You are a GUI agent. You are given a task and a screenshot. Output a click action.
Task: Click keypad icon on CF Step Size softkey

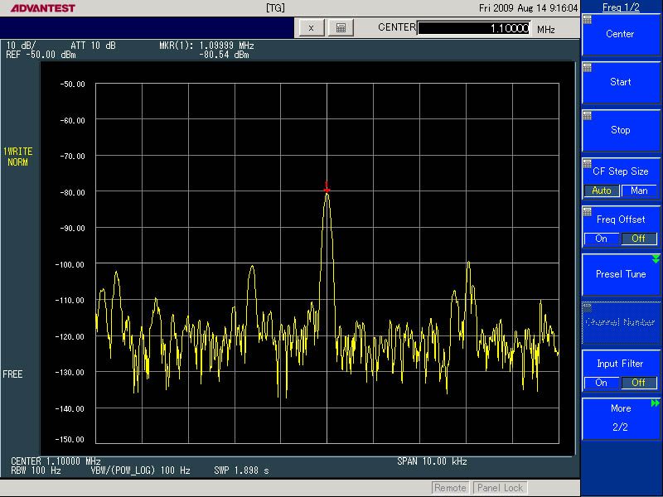click(588, 164)
